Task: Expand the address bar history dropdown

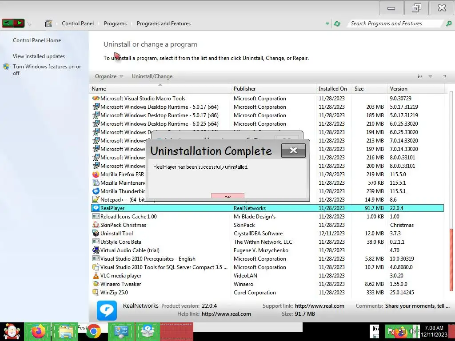Action: pos(327,24)
